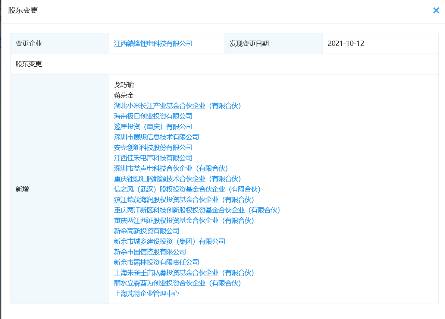Open 江西赣锋锂电科技有限公司 company link
Screen dimensions: 445x319
[153, 44]
